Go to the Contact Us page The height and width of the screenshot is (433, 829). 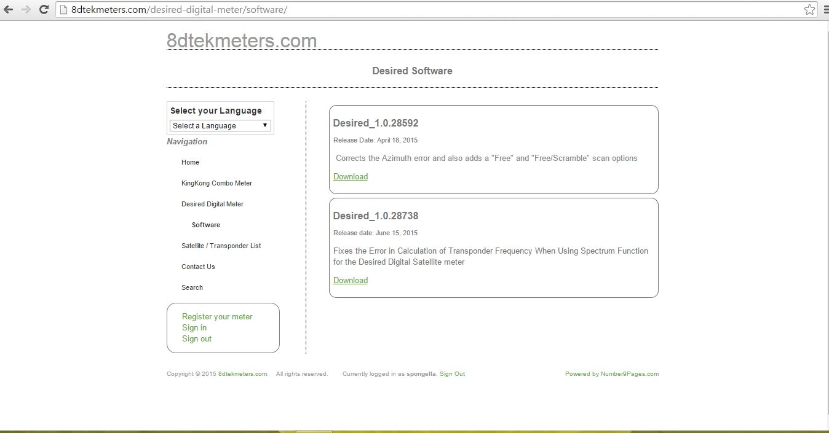(198, 267)
